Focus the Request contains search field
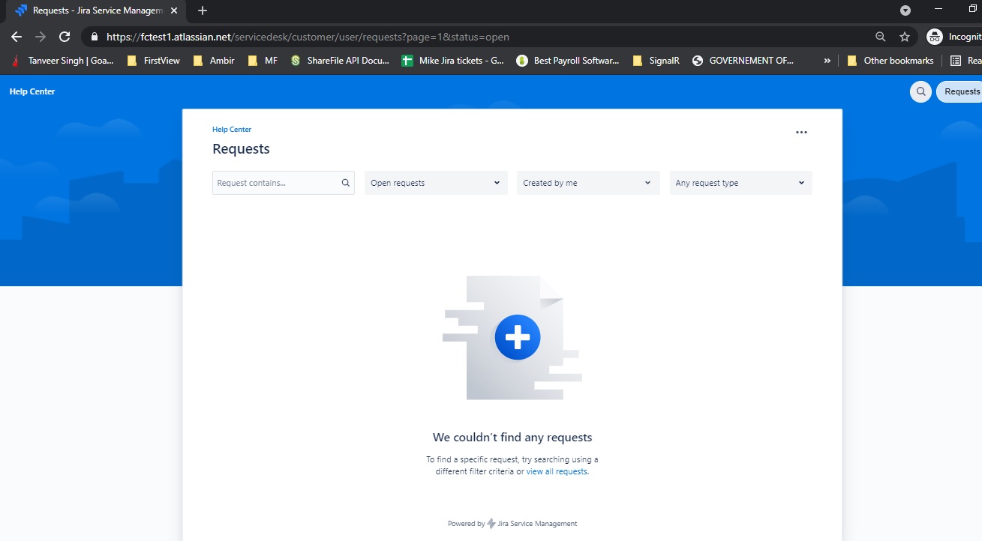This screenshot has height=541, width=982. pyautogui.click(x=284, y=183)
